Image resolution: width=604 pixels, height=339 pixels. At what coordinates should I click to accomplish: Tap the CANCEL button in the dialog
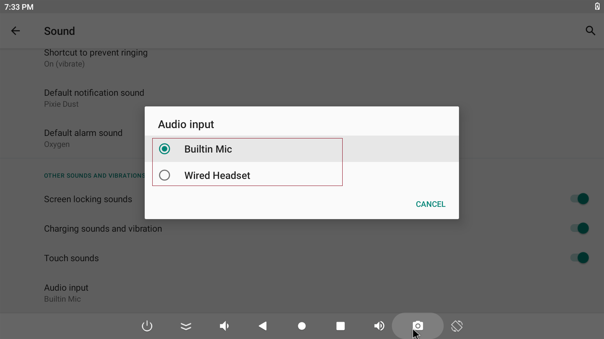[x=430, y=204]
